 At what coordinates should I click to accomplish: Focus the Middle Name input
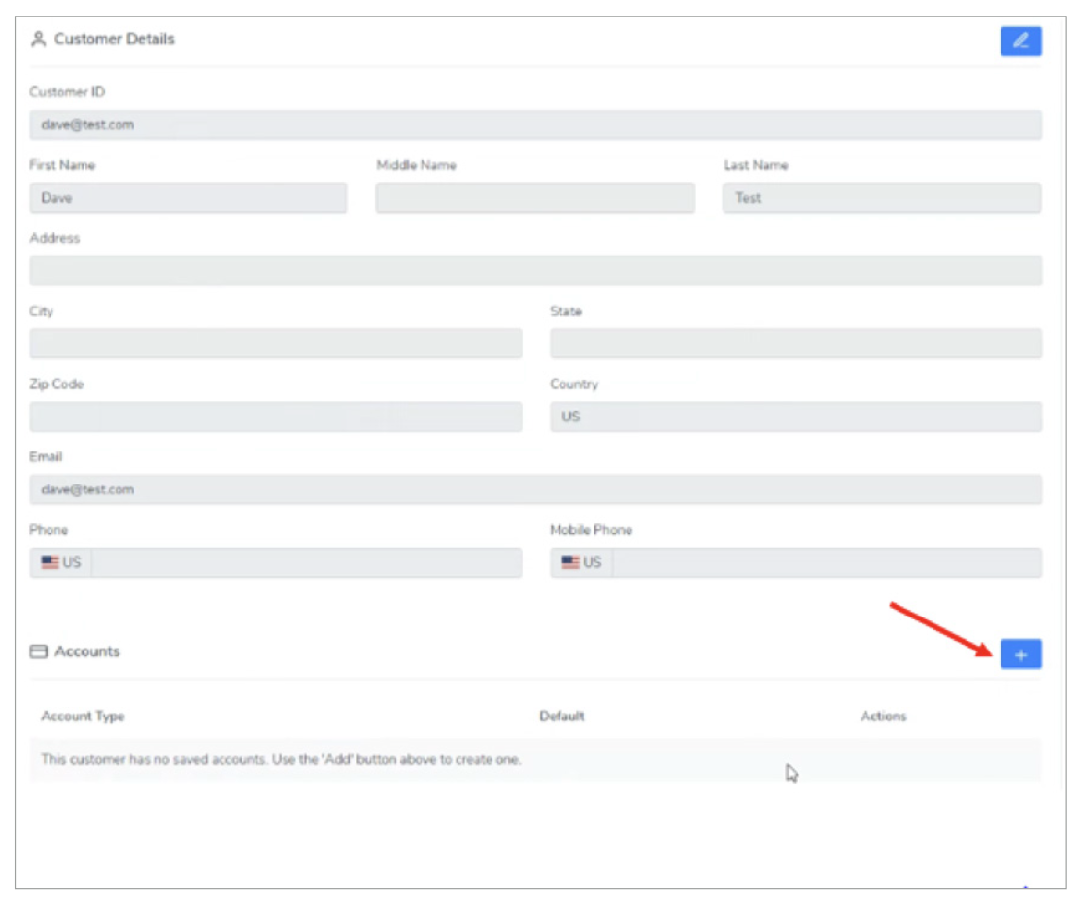tap(534, 198)
